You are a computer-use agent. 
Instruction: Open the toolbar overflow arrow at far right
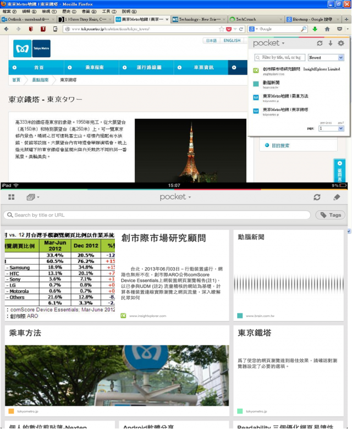[x=348, y=29]
